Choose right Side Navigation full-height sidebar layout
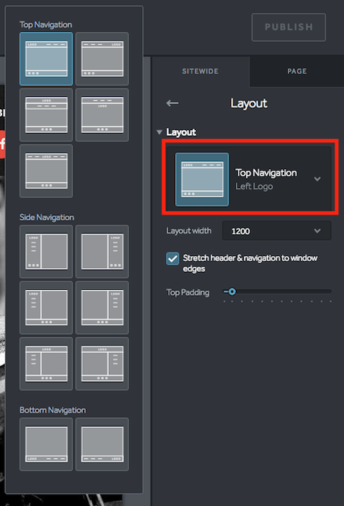 tap(102, 252)
